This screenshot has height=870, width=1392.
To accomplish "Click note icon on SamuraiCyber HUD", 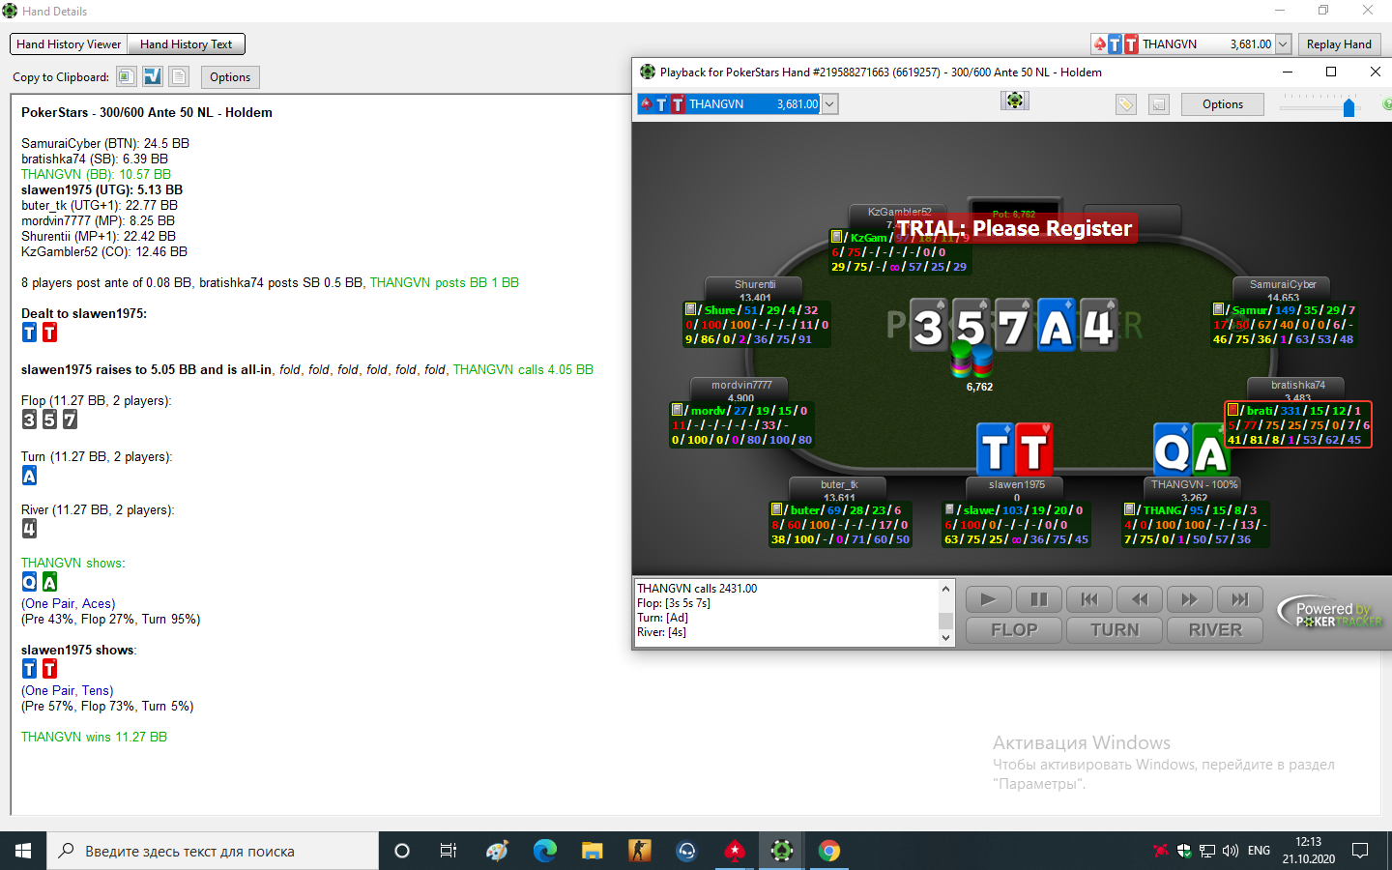I will tap(1218, 309).
